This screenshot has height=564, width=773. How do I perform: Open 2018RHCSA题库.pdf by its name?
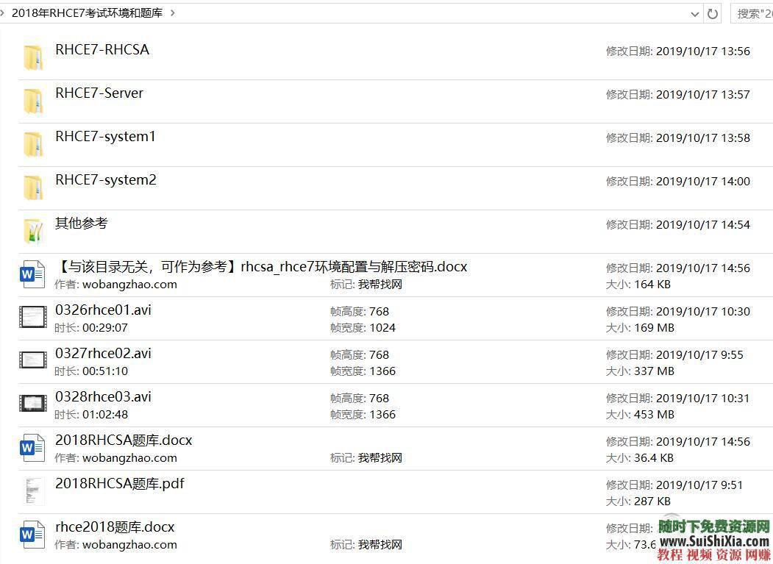tap(119, 483)
